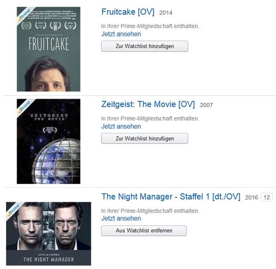Image resolution: width=276 pixels, height=269 pixels.
Task: Open The Night Manager - Staffel 1 title
Action: [x=171, y=197]
